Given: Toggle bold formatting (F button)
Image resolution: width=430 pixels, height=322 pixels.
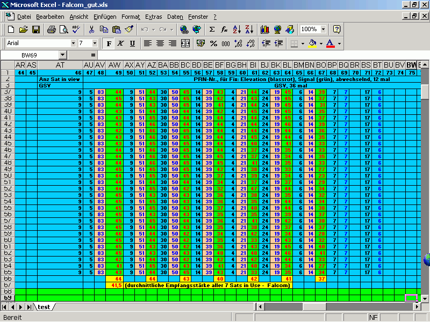Looking at the screenshot, I should pyautogui.click(x=109, y=43).
